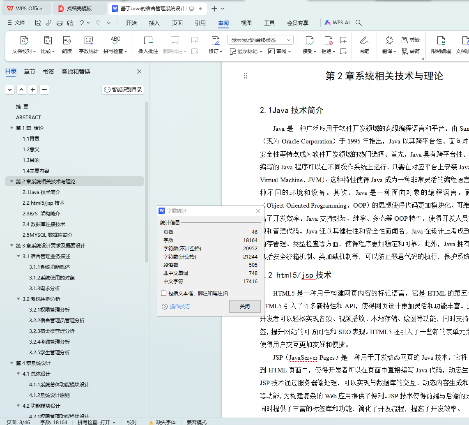The width and height of the screenshot is (469, 425).
Task: Select the 画笔 pen tool
Action: [364, 41]
